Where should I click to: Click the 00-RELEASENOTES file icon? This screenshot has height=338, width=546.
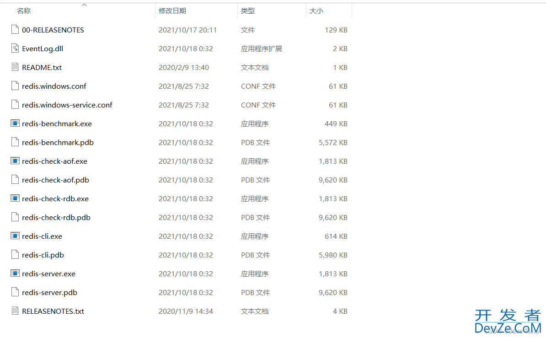coord(15,30)
